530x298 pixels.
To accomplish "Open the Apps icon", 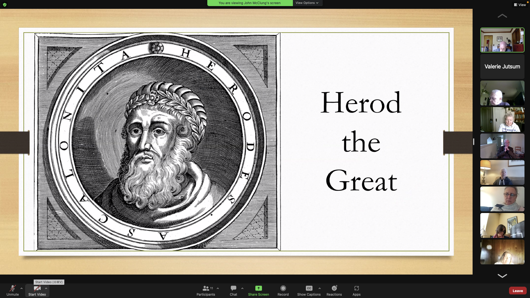I will coord(356,288).
